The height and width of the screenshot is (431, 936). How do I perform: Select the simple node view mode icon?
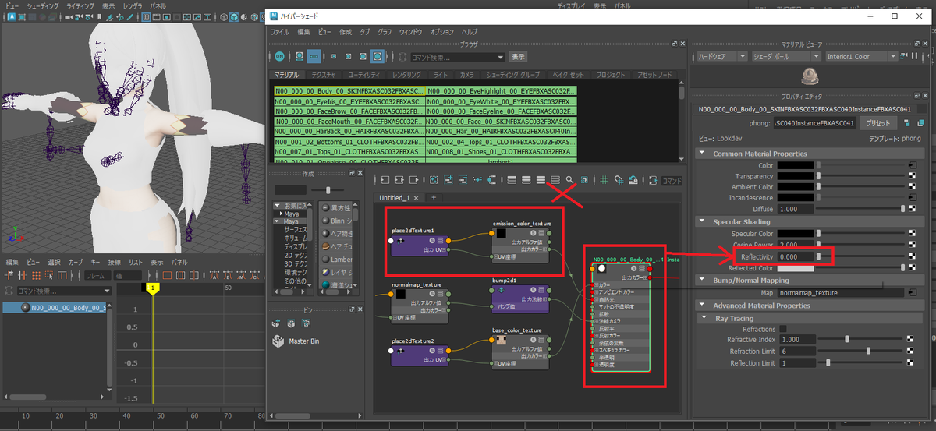click(x=512, y=180)
